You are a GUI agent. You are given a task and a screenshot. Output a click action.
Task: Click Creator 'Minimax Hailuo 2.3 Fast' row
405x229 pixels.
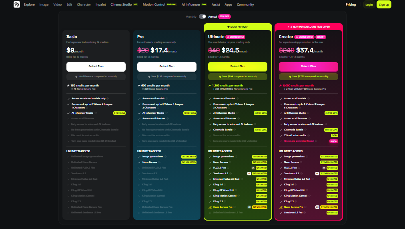tap(309, 179)
